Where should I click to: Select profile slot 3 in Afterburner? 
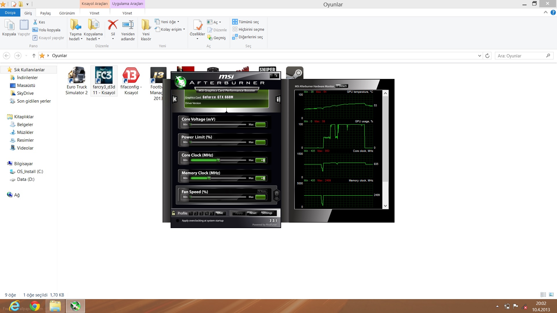pos(201,213)
